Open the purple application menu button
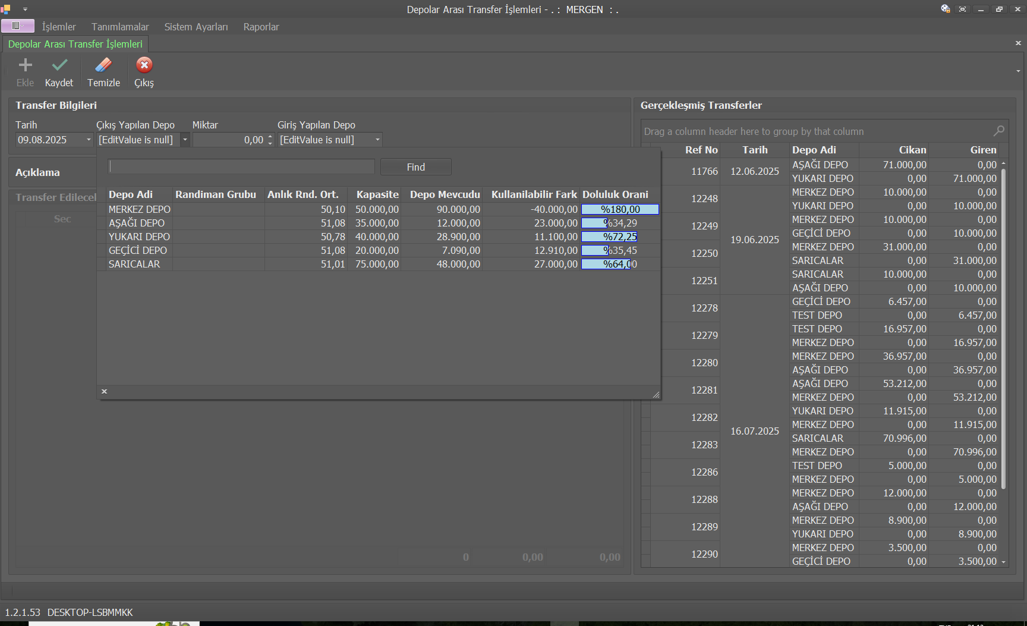Screen dimensions: 1027x626 [x=17, y=26]
